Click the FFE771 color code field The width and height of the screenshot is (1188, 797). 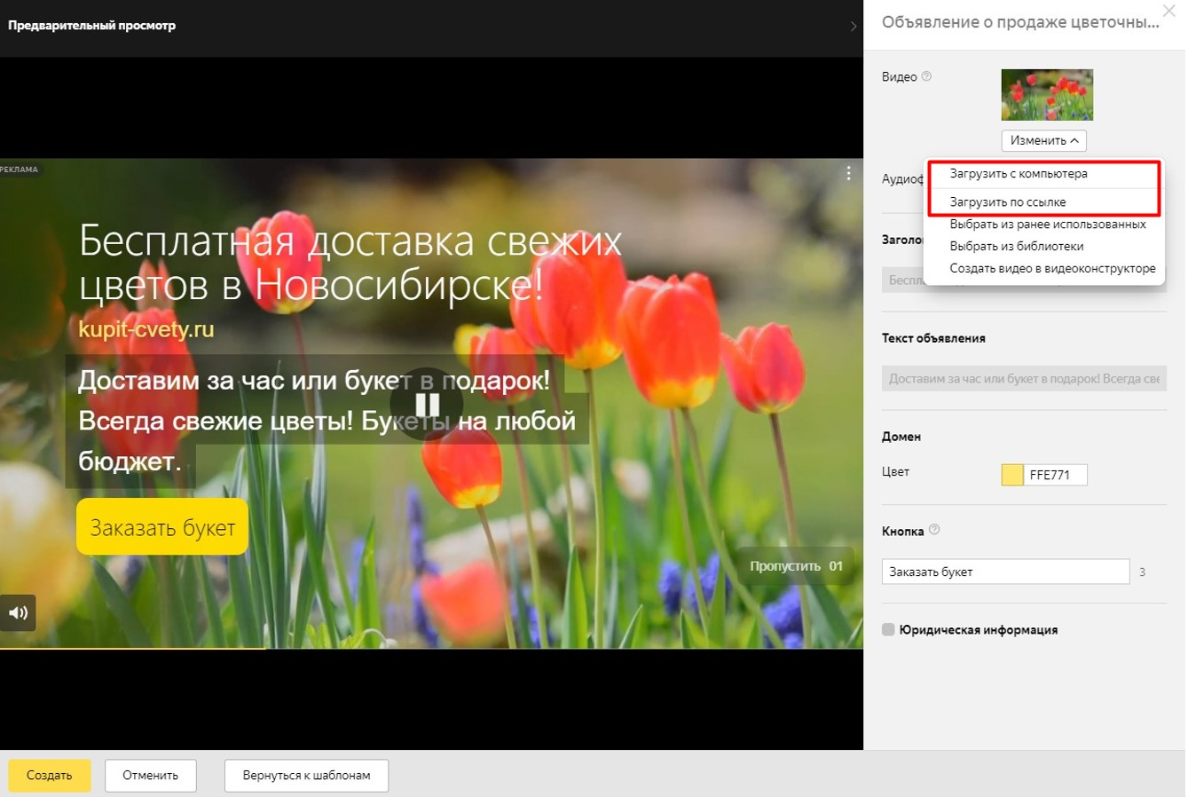pos(1055,475)
